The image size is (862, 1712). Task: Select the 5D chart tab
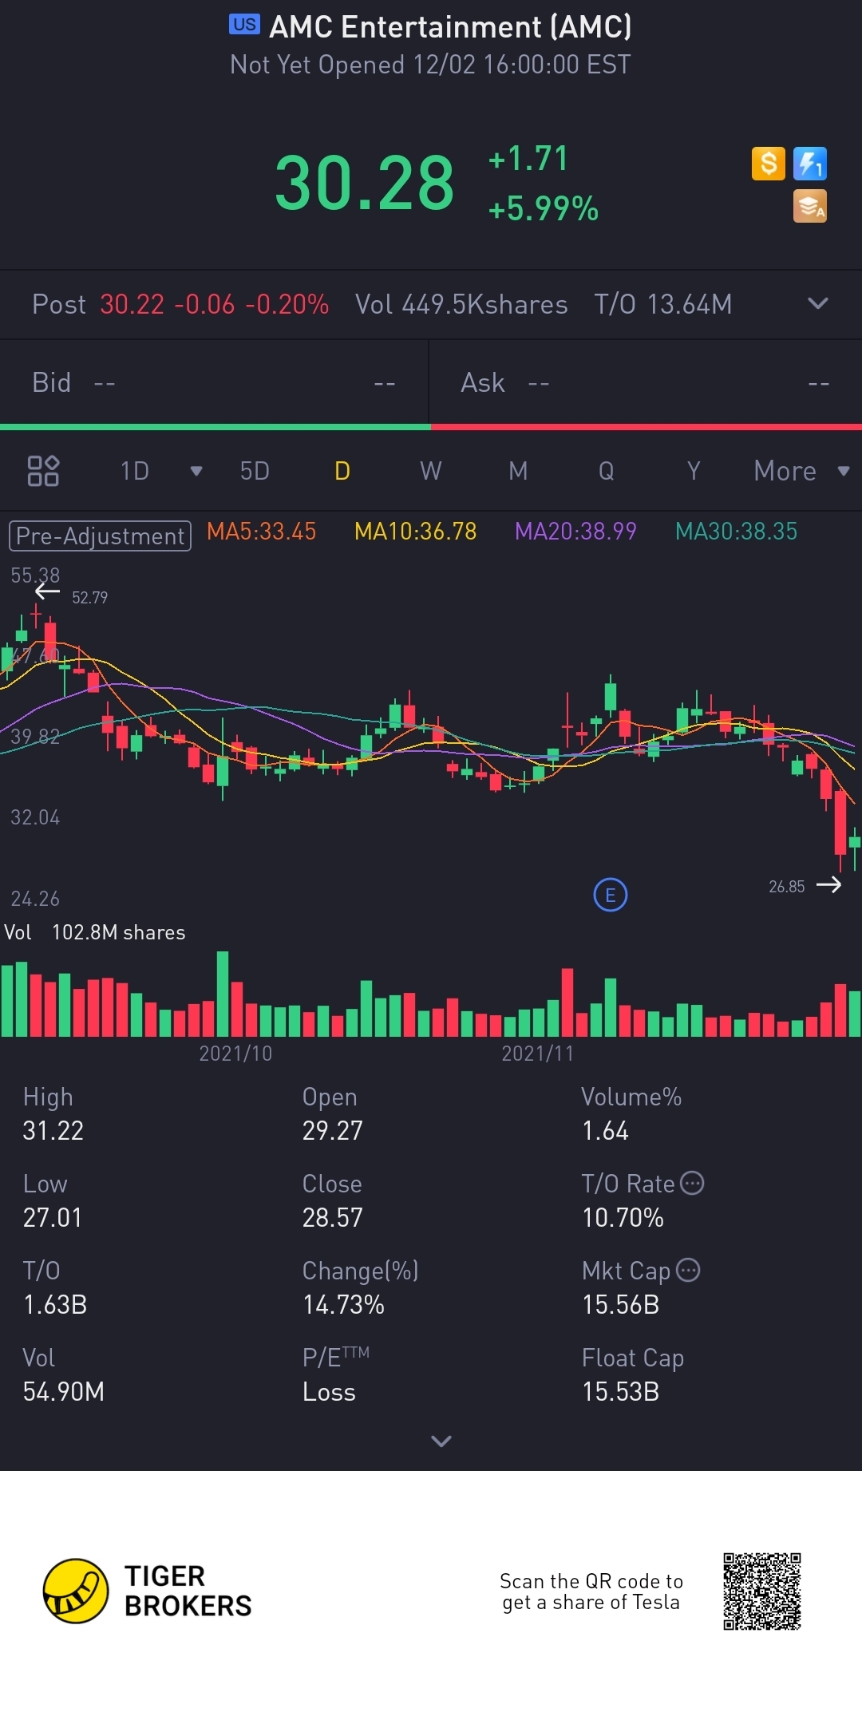point(255,471)
